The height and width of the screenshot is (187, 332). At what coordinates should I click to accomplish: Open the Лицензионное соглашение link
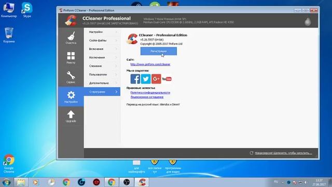coord(147,97)
